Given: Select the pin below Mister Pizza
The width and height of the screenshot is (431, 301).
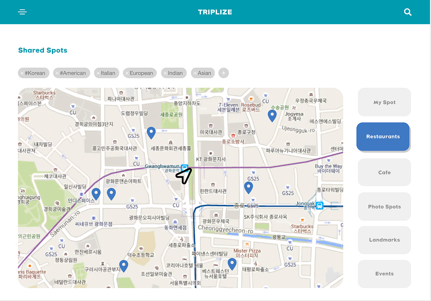Looking at the screenshot, I should pyautogui.click(x=232, y=264).
